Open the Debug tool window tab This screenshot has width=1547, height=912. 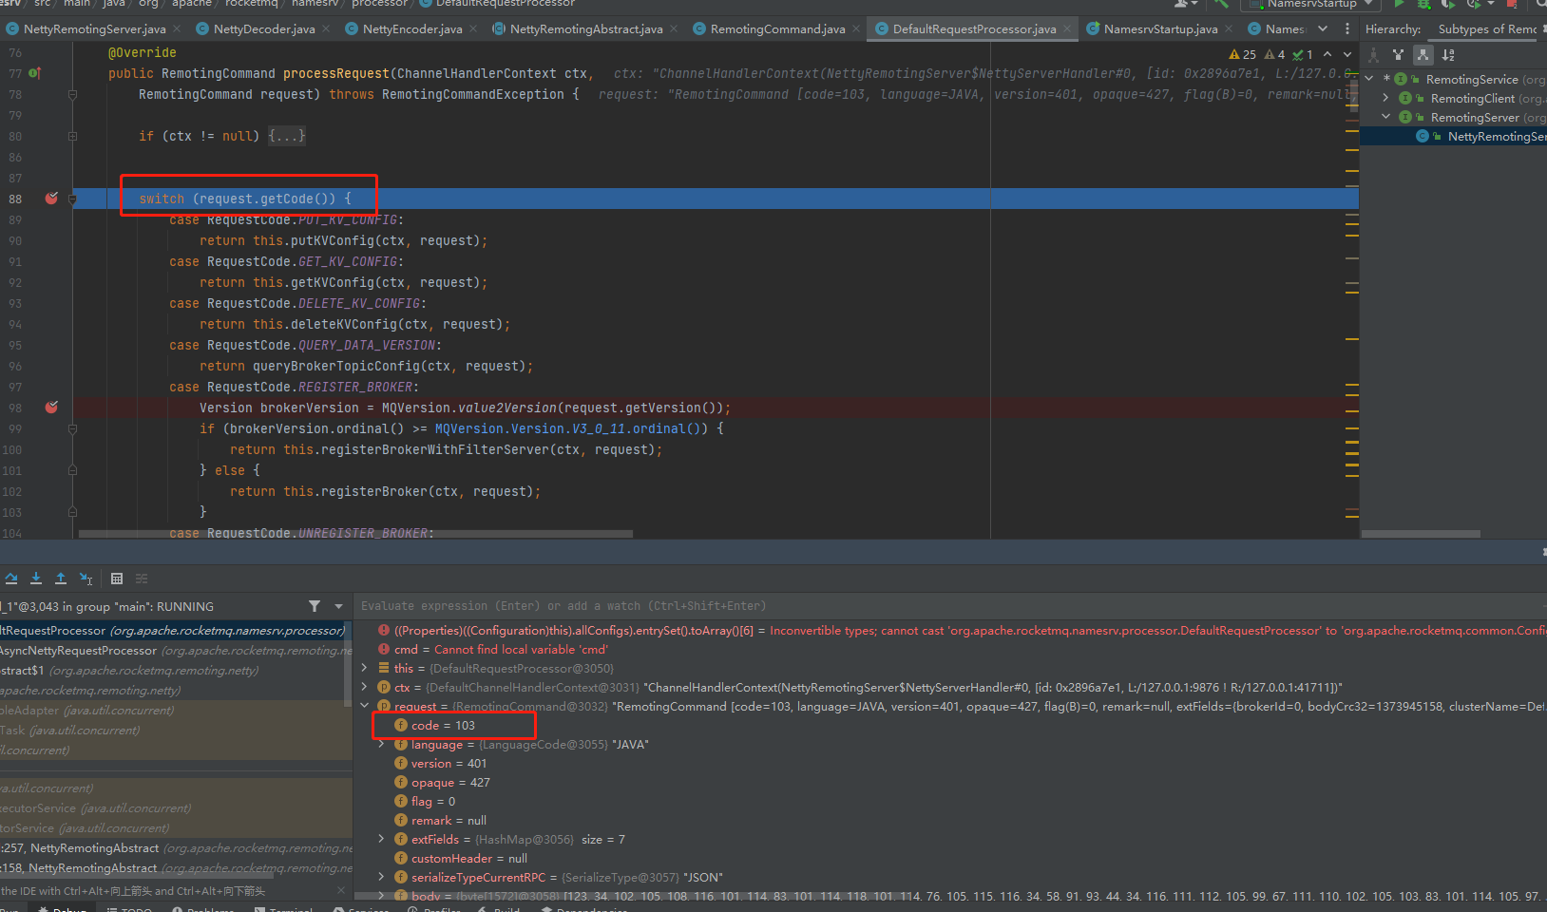pos(63,909)
